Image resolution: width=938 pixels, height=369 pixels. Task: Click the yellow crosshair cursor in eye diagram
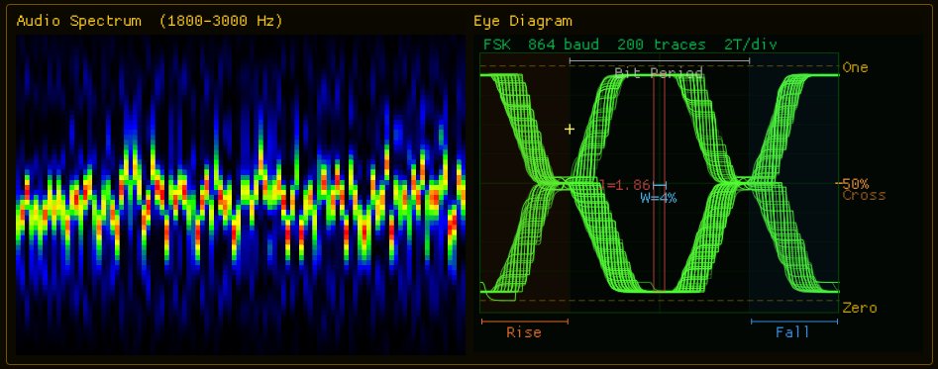tap(570, 129)
